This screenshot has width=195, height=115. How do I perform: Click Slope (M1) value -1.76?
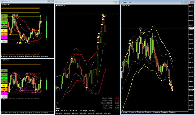click(x=117, y=98)
